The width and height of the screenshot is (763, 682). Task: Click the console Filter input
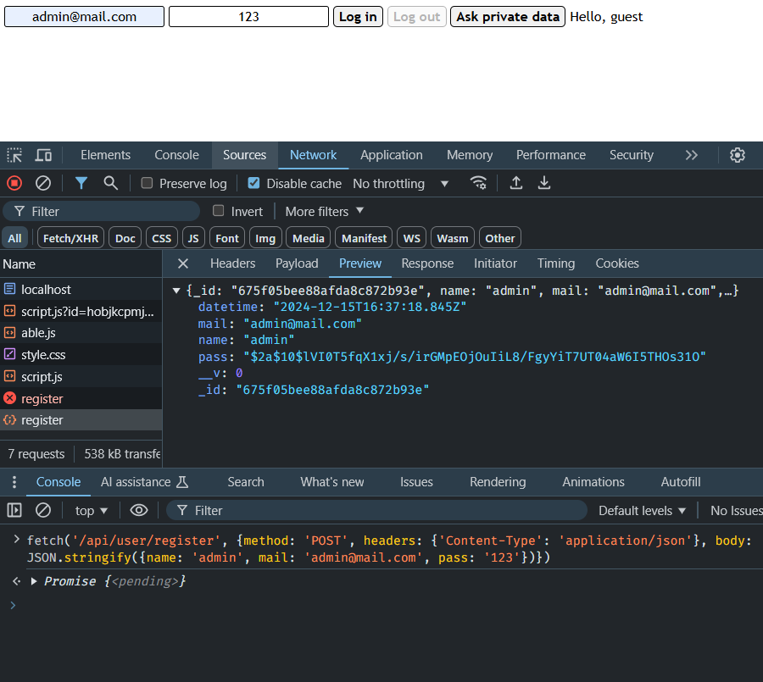[x=376, y=510]
